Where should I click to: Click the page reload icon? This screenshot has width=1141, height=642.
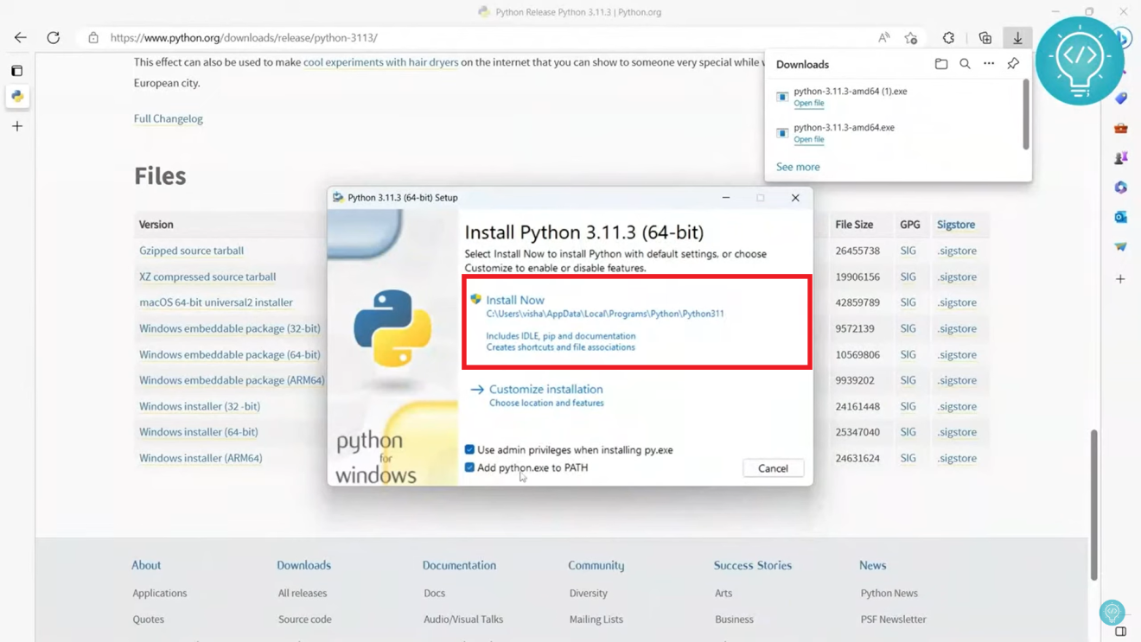click(54, 37)
